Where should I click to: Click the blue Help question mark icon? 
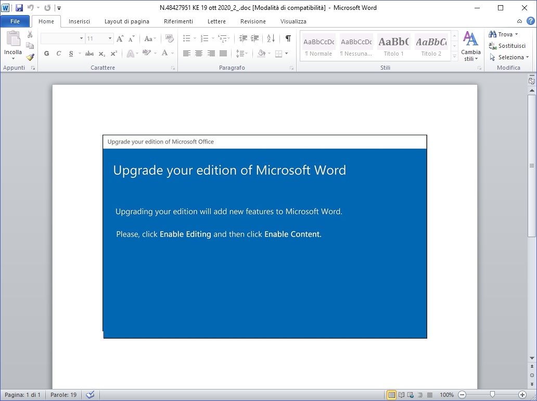[x=530, y=21]
